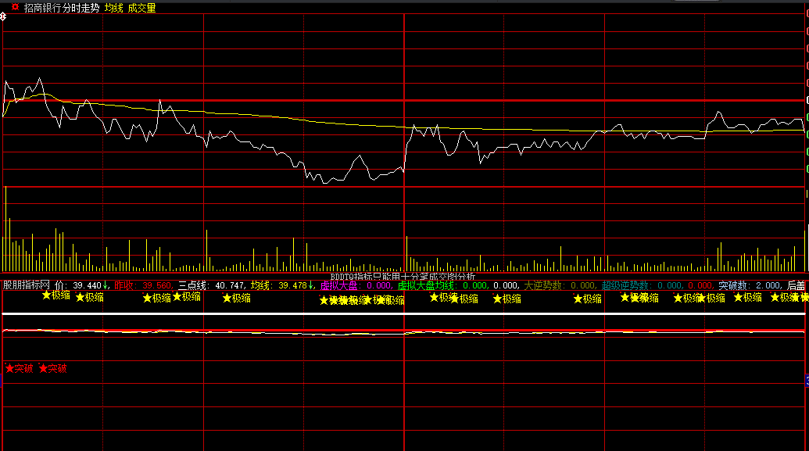The height and width of the screenshot is (451, 809).
Task: Click the 成交量 legend label
Action: click(x=142, y=8)
